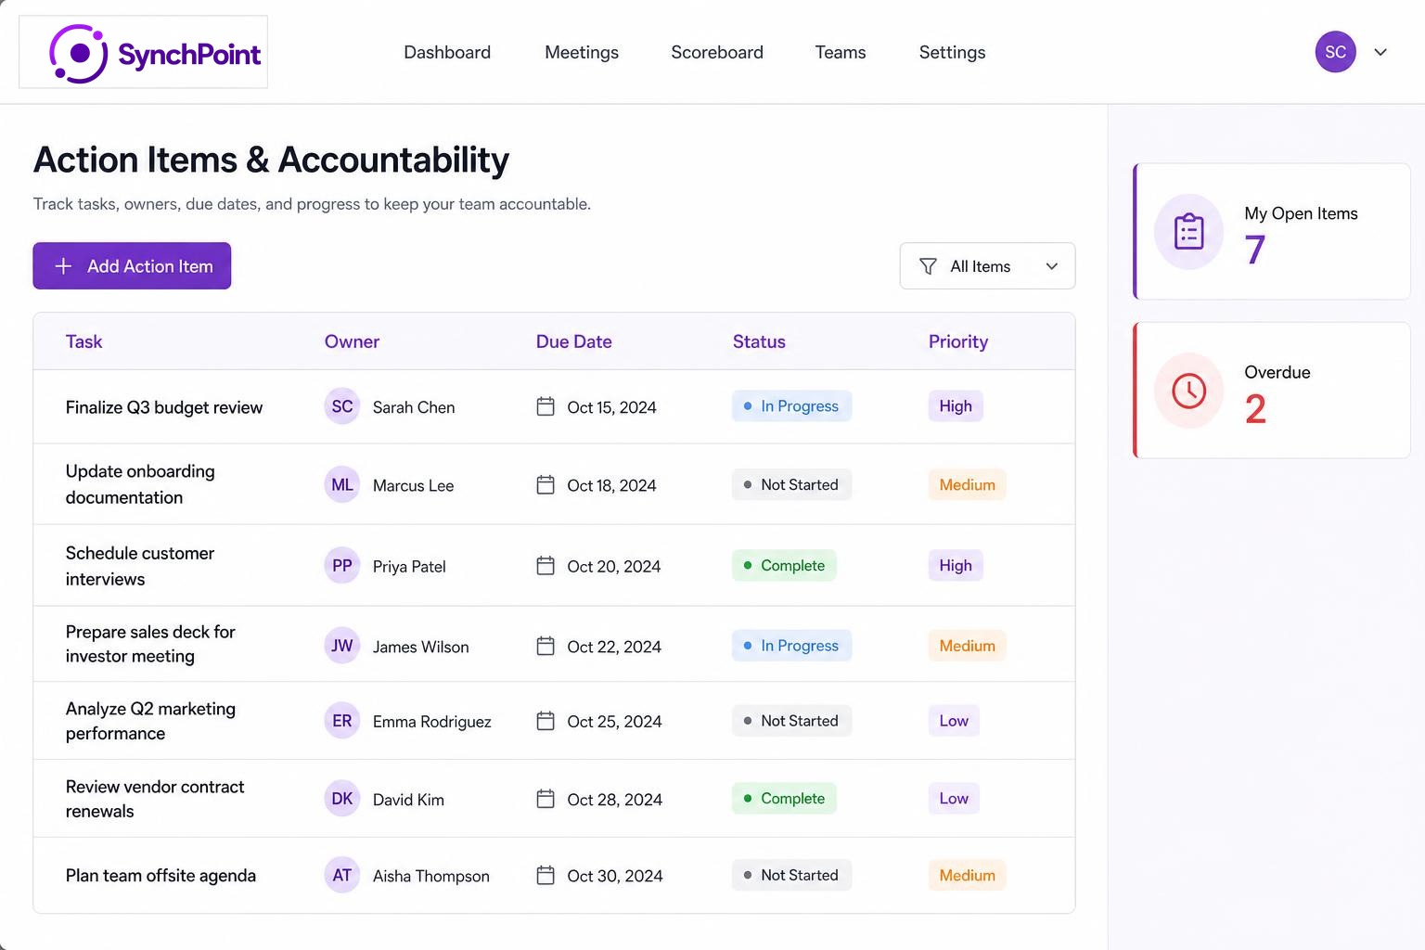Image resolution: width=1425 pixels, height=950 pixels.
Task: Go to the Dashboard tab
Action: 447,52
